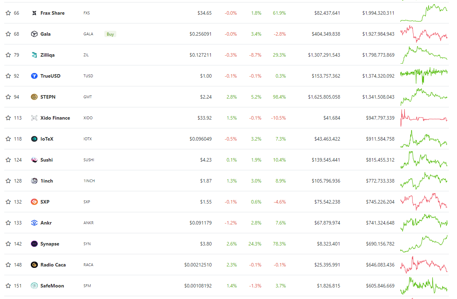This screenshot has height=299, width=457.
Task: Open the Frax Share coin page
Action: (x=53, y=13)
